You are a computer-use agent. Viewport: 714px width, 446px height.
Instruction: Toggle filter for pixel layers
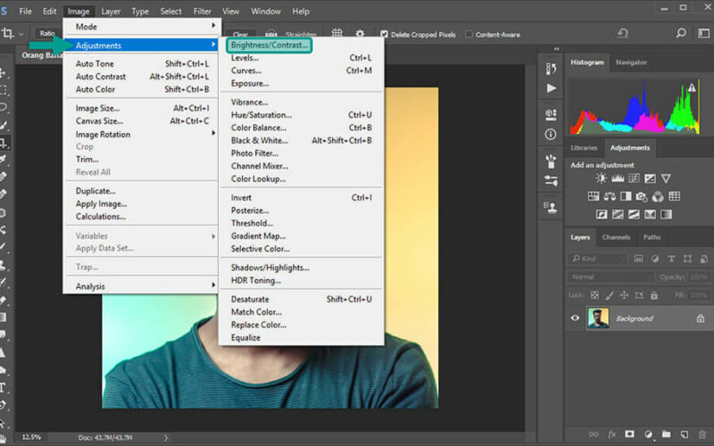point(638,259)
